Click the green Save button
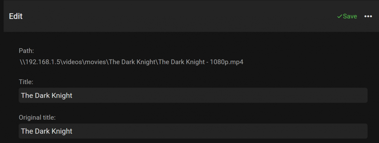This screenshot has width=379, height=143. (x=350, y=16)
